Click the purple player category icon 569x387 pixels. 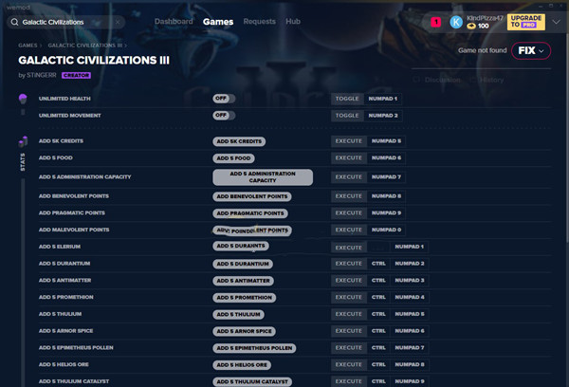[x=22, y=99]
